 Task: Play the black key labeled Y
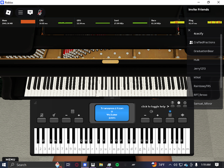(x=103, y=136)
